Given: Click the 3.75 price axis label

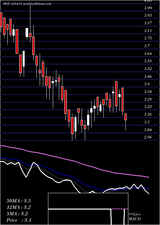Looking at the screenshot, I should click(x=148, y=38).
